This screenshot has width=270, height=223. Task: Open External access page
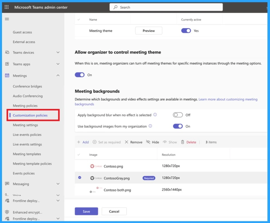pos(24,42)
